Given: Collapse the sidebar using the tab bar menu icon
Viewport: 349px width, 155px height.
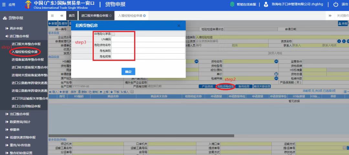Looking at the screenshot, I should tap(52, 15).
